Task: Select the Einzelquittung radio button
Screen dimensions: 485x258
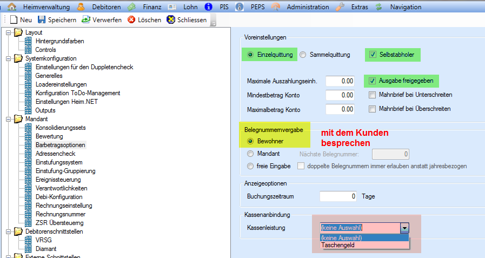Action: (x=250, y=55)
